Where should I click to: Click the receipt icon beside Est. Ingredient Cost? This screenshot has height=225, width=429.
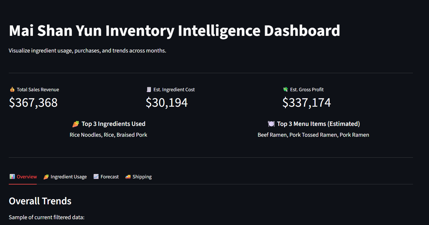pyautogui.click(x=149, y=89)
